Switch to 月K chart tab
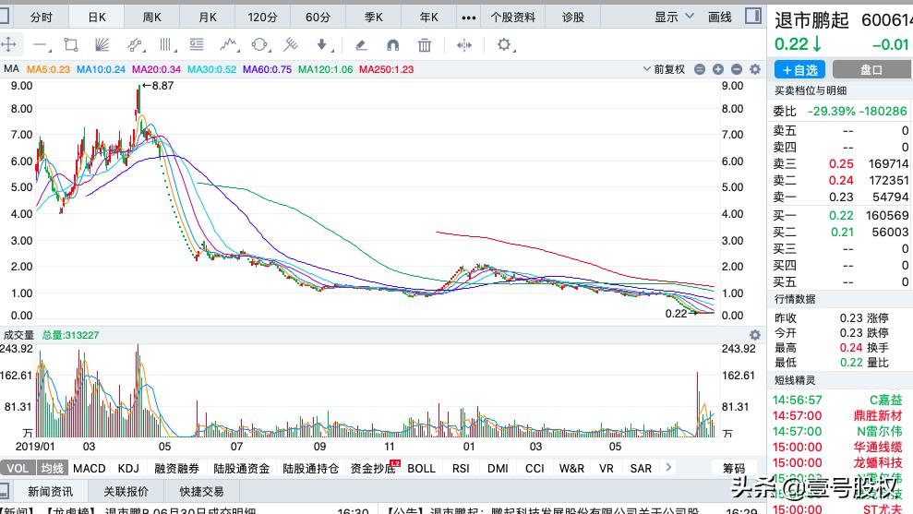The height and width of the screenshot is (514, 913). [208, 18]
